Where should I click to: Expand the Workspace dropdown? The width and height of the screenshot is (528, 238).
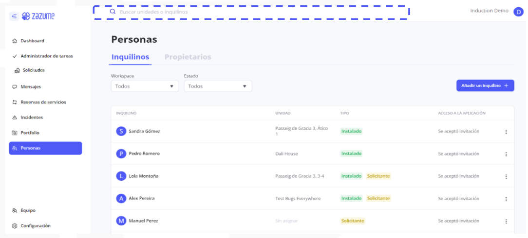[x=145, y=86]
